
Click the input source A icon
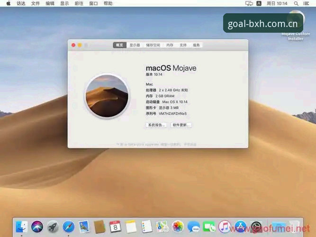pos(259,3)
